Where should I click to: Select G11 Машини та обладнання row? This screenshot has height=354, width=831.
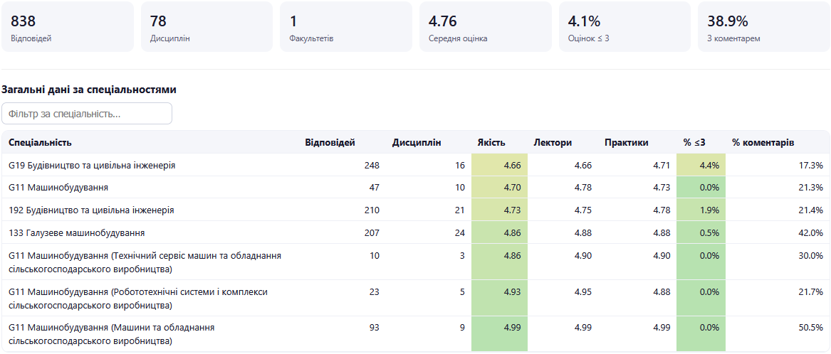click(x=416, y=334)
